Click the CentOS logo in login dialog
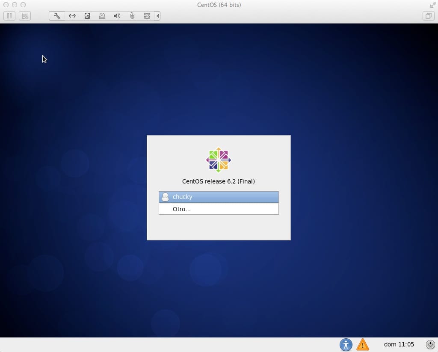This screenshot has width=438, height=352. 219,160
